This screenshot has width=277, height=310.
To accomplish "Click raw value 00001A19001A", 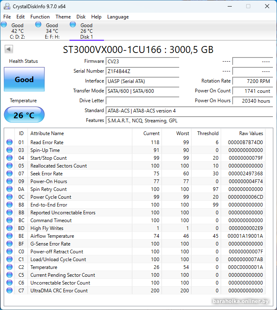I will [245, 236].
